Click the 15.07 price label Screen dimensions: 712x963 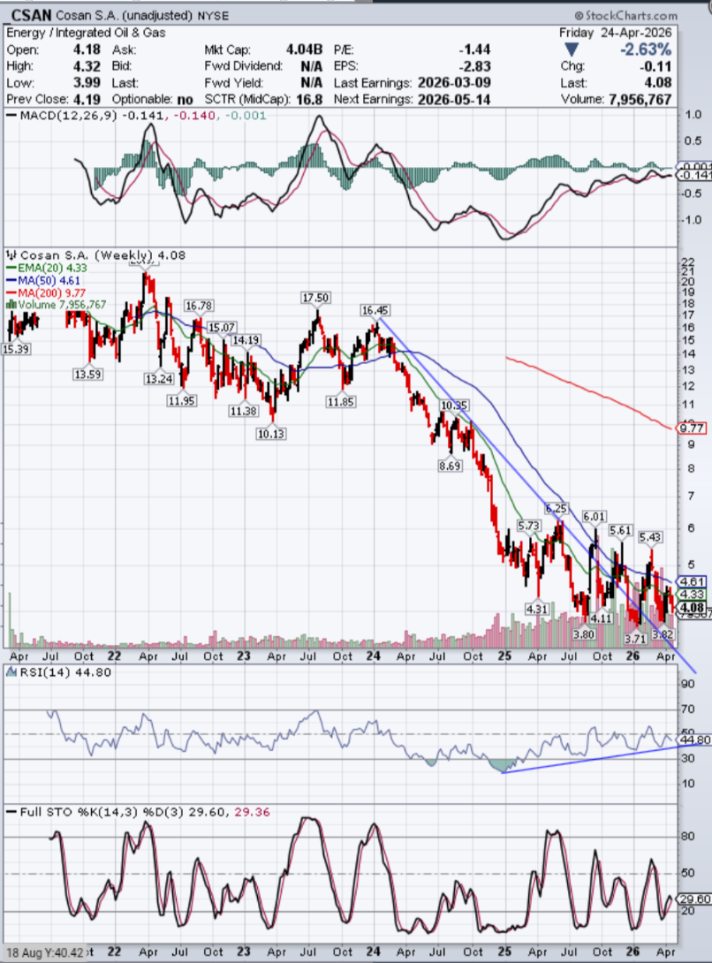click(x=221, y=328)
